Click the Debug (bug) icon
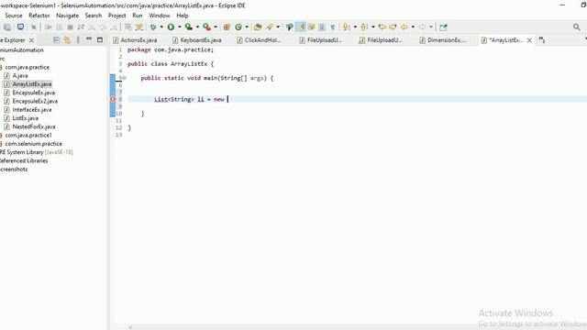Image resolution: width=587 pixels, height=330 pixels. click(x=153, y=27)
